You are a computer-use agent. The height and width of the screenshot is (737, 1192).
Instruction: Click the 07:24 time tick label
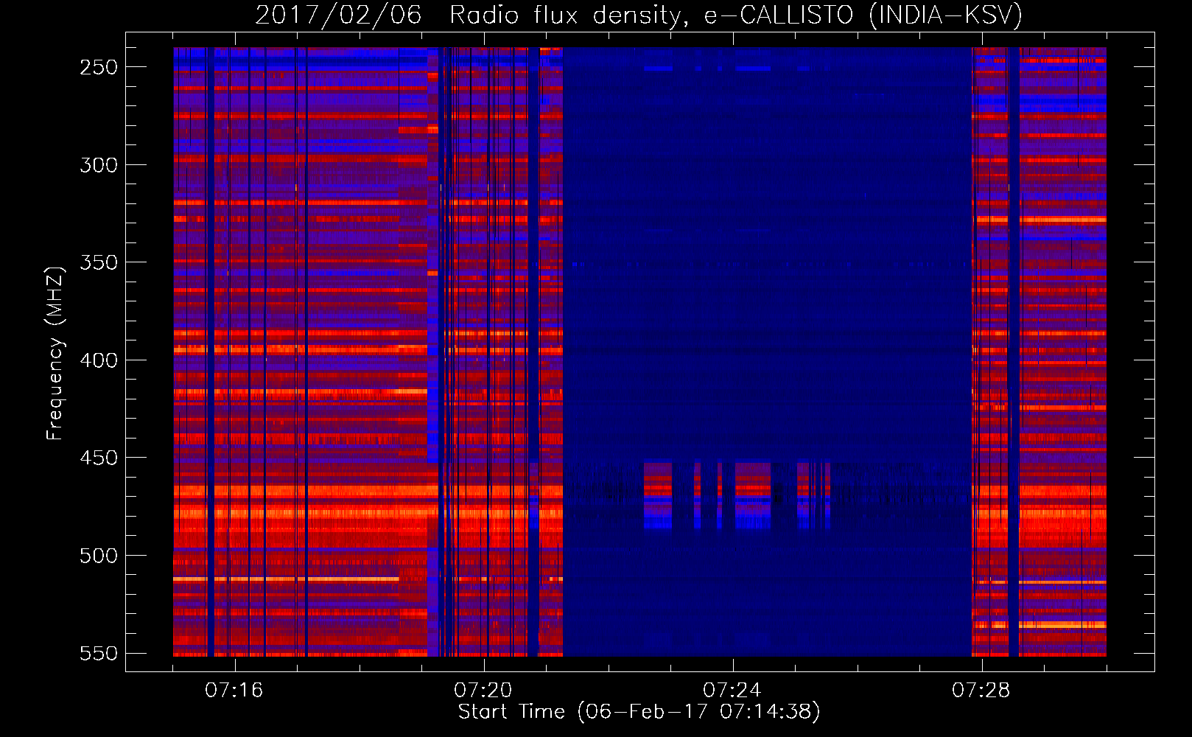tap(732, 691)
